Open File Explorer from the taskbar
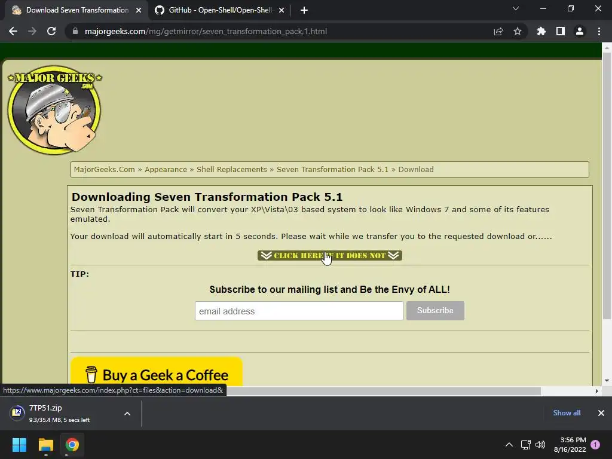The image size is (612, 459). pyautogui.click(x=45, y=445)
